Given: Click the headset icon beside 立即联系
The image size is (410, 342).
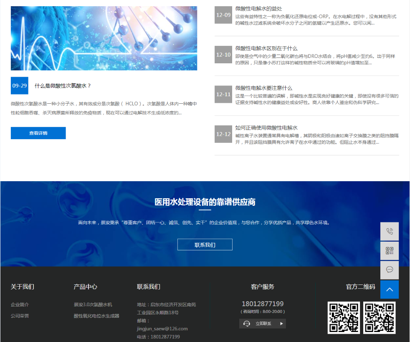Looking at the screenshot, I should [247, 324].
